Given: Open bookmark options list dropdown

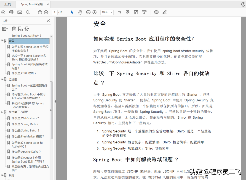Looking at the screenshot, I should click(x=5, y=29).
